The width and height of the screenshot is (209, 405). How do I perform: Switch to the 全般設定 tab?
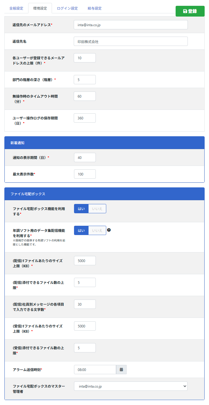click(16, 8)
